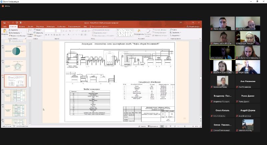
Task: Toggle text shadow S formatting
Action: [54, 35]
